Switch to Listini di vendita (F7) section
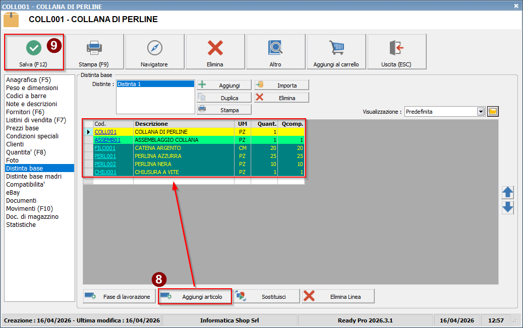 [36, 120]
